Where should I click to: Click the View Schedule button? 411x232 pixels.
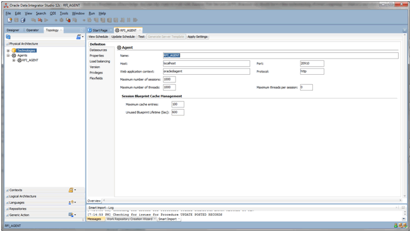click(98, 37)
